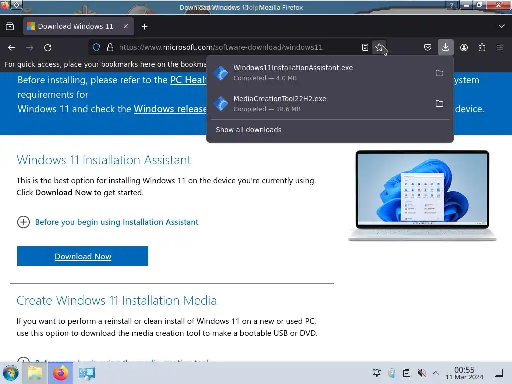Close the downloads panel via toolbar icon
The height and width of the screenshot is (384, 512).
445,47
